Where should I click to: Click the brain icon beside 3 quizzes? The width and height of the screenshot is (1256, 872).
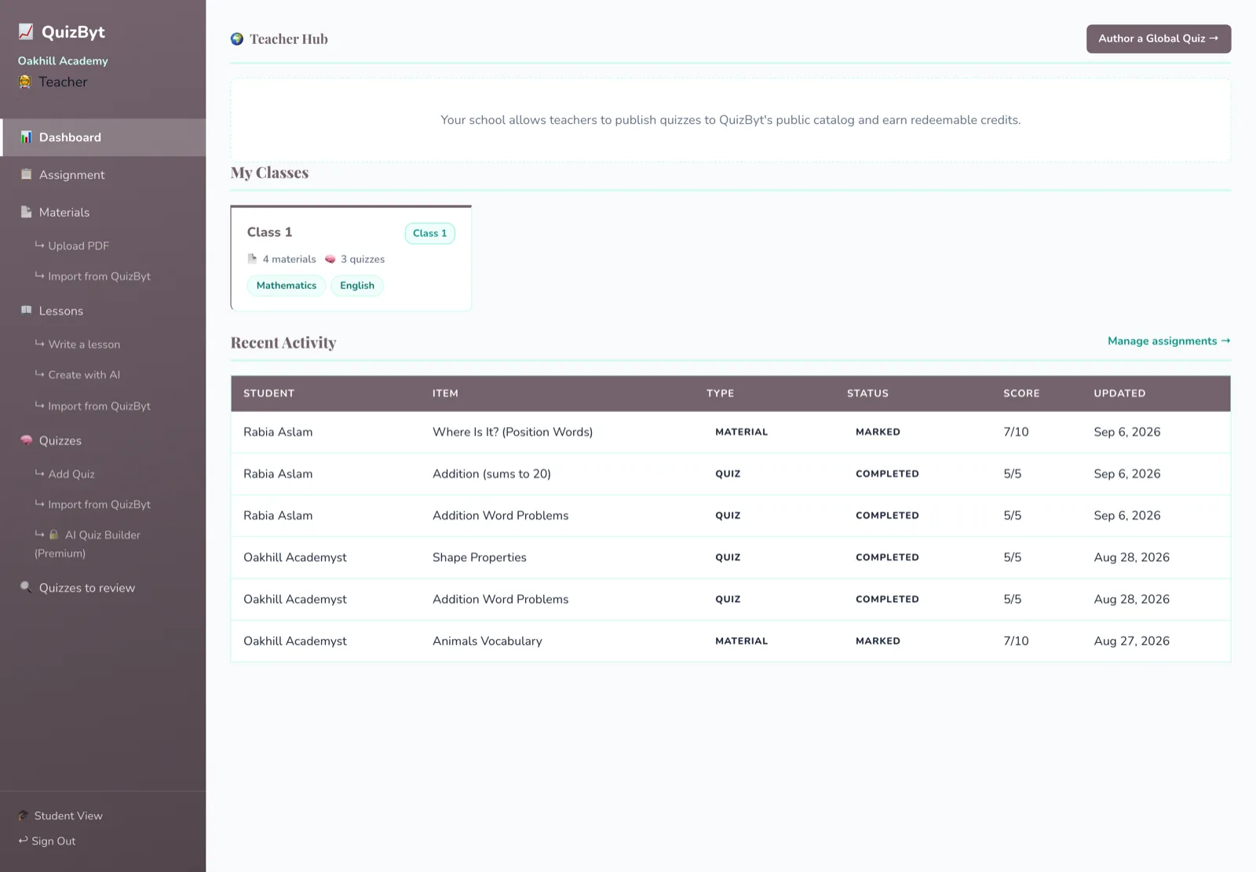(x=330, y=259)
